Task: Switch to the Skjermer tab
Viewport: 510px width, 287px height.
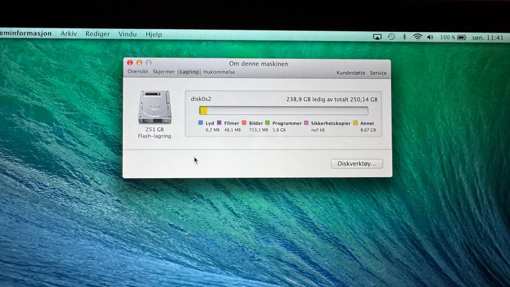Action: 164,72
